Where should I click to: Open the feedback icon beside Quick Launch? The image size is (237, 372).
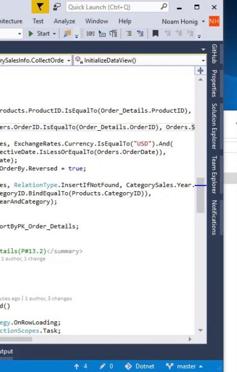[x=56, y=7]
